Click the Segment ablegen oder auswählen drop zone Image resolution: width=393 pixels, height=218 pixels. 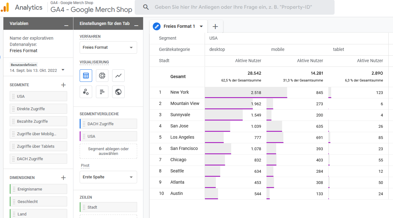108,151
